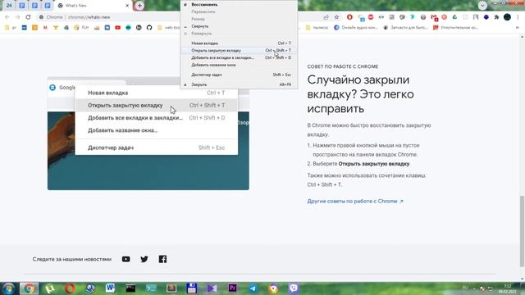Choose Закрыть Alt+F4 in window menu
Image resolution: width=525 pixels, height=295 pixels.
tap(239, 84)
